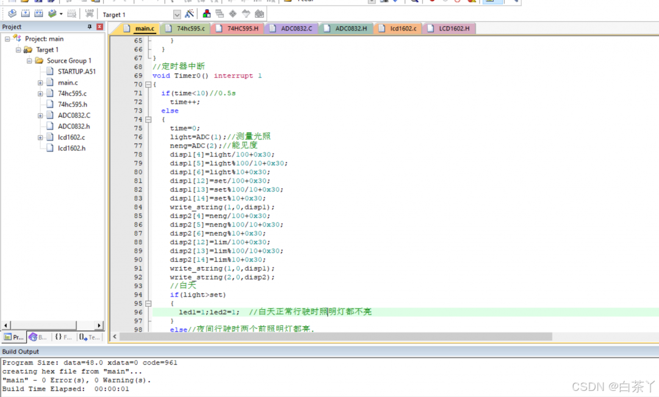Select STARTUP.A51 in the project tree
The image size is (659, 397).
click(x=76, y=71)
